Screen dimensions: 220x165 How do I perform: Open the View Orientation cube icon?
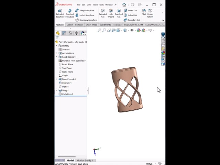118,30
